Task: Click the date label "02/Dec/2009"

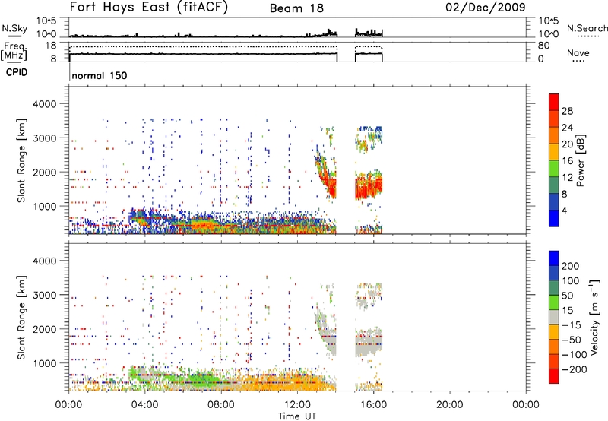Action: point(486,8)
